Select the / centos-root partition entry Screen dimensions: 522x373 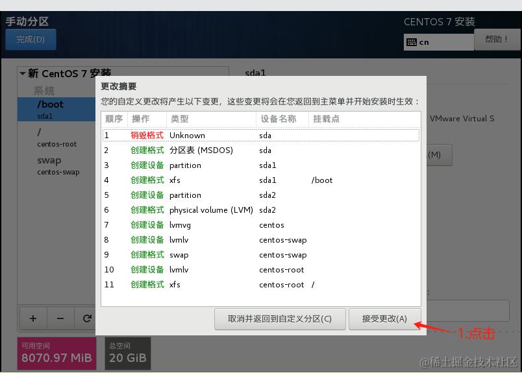(56, 138)
